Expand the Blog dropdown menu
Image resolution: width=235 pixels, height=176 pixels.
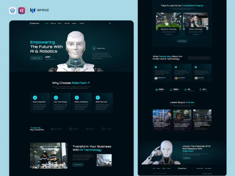pyautogui.click(x=60, y=23)
